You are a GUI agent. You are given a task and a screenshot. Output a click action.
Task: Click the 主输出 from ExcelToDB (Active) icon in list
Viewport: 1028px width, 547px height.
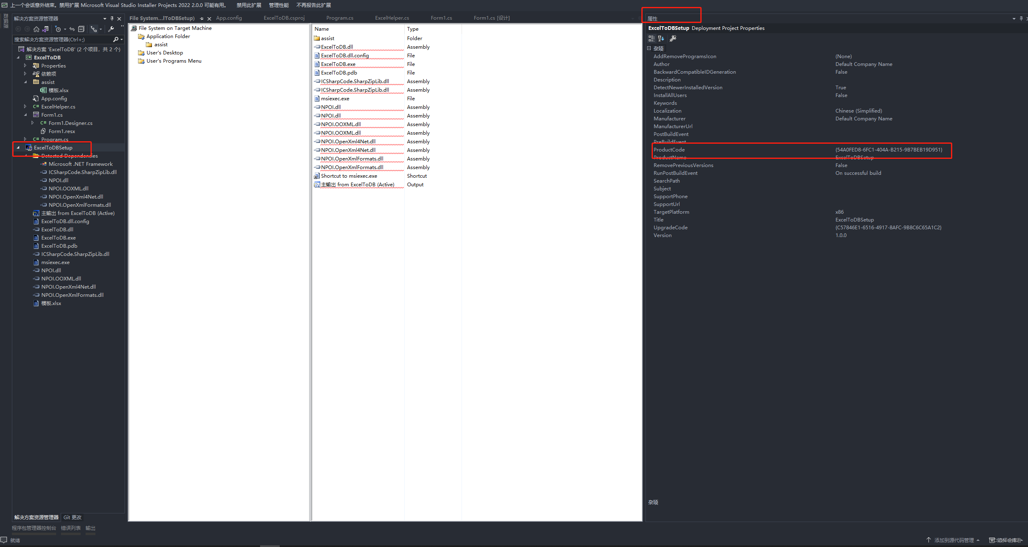[x=317, y=185]
